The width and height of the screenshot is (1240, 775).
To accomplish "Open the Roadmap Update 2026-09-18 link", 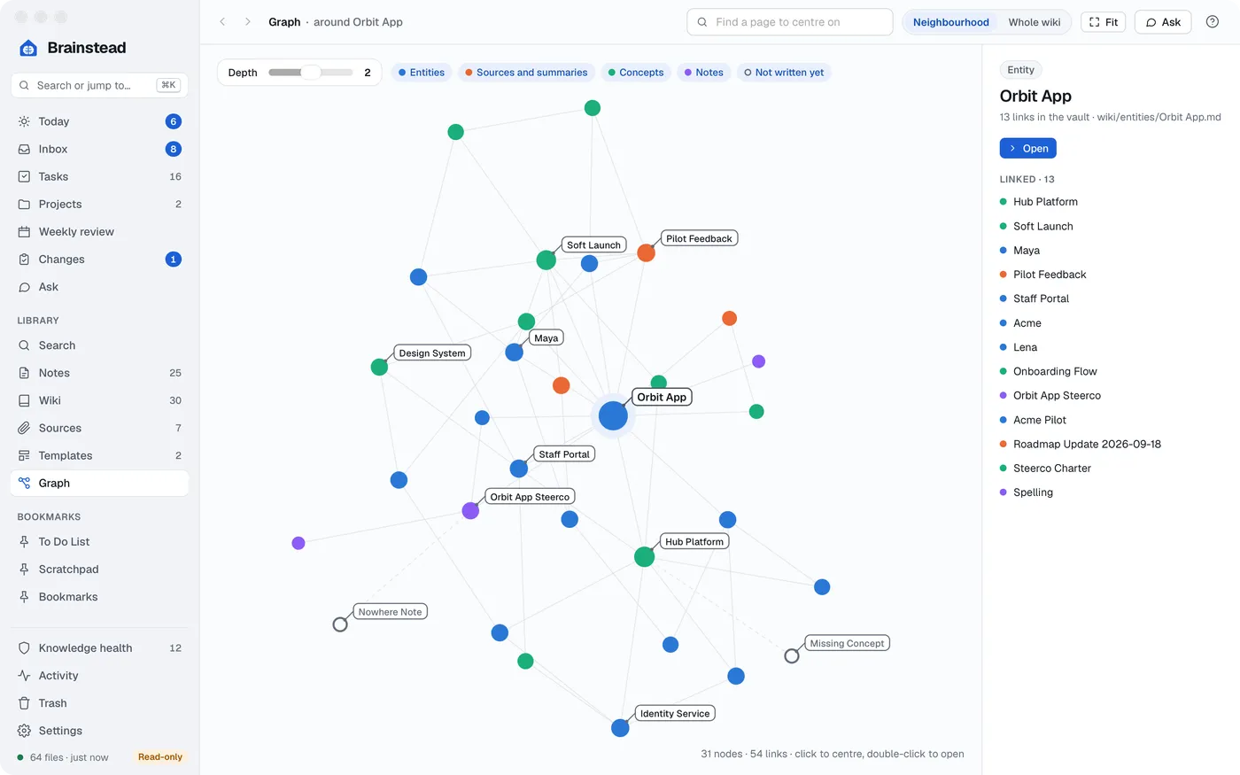I will 1087,444.
